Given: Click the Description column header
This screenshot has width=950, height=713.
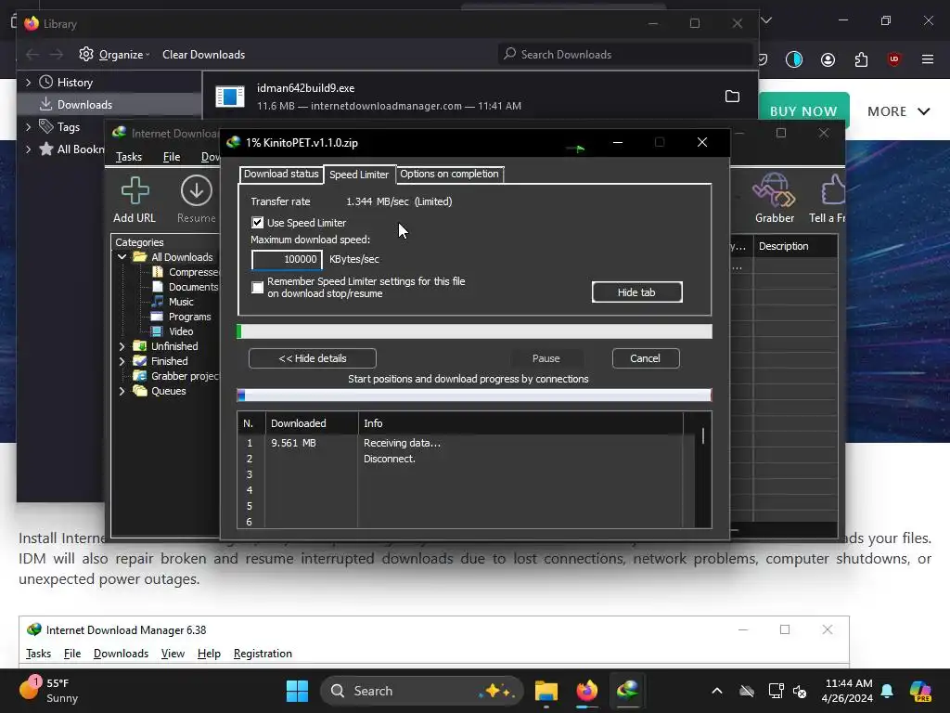Looking at the screenshot, I should (795, 246).
